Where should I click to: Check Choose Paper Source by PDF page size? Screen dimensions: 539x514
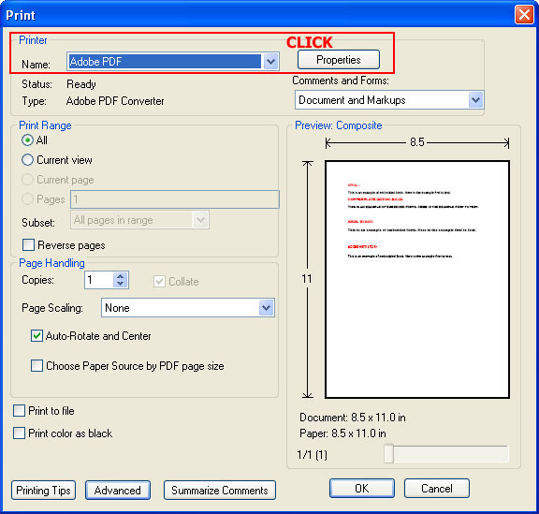[36, 366]
